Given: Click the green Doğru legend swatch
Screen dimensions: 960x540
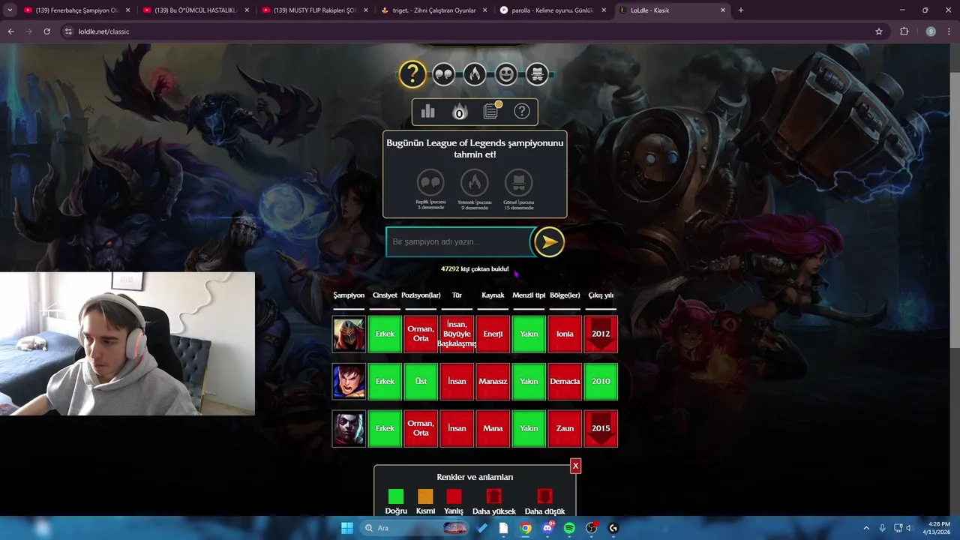Looking at the screenshot, I should [396, 496].
